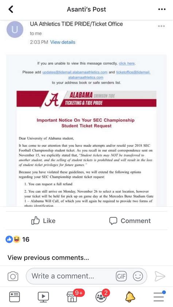Open the emoji smiley picker
The image size is (173, 307).
pos(138,276)
